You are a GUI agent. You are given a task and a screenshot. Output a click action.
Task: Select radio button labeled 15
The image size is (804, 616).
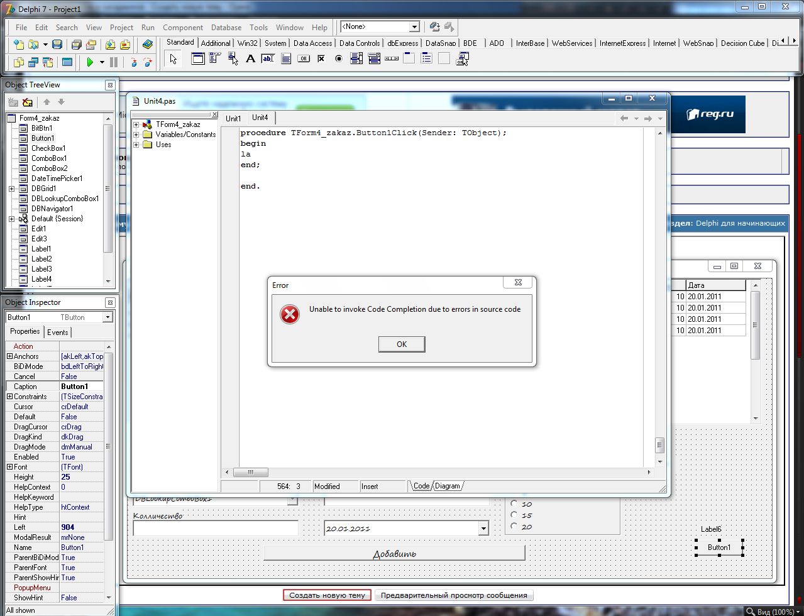pos(514,515)
